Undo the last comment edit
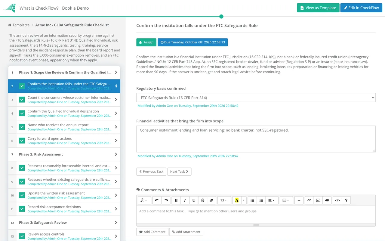The image size is (385, 241). point(157,200)
